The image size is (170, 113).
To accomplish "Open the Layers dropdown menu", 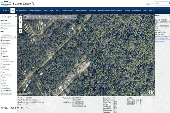I will pos(6,10).
